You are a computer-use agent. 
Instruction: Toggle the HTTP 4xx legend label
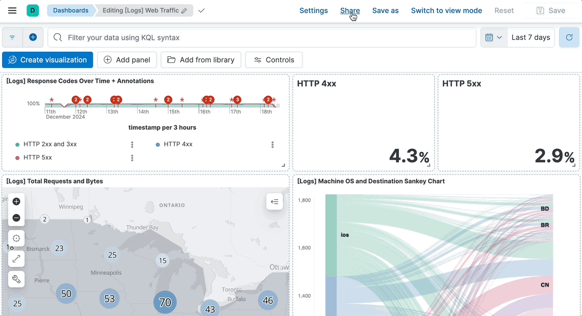pyautogui.click(x=178, y=144)
